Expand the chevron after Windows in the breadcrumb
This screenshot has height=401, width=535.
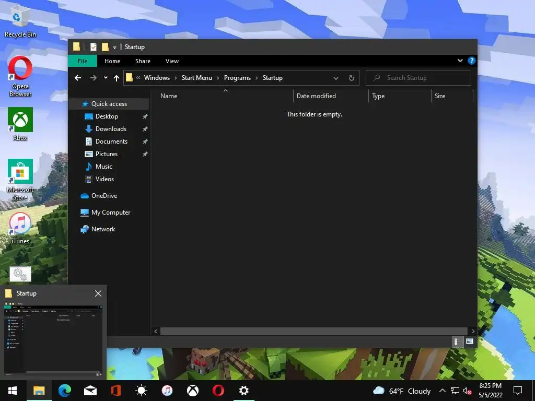pyautogui.click(x=176, y=78)
